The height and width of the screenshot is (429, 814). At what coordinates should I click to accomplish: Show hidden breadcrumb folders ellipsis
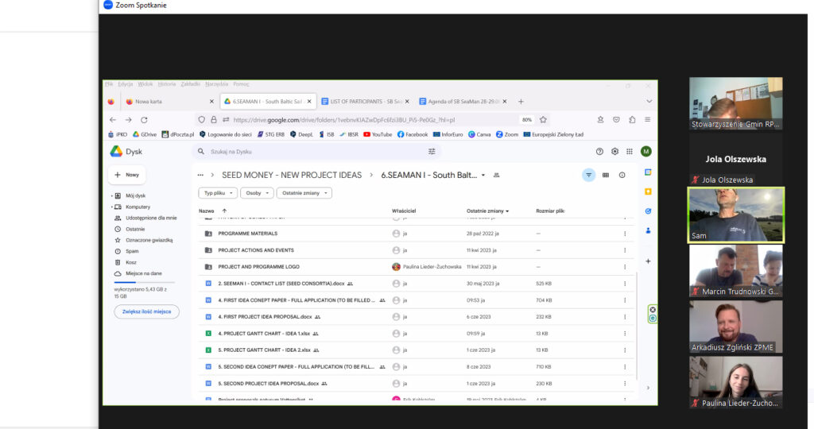[200, 176]
